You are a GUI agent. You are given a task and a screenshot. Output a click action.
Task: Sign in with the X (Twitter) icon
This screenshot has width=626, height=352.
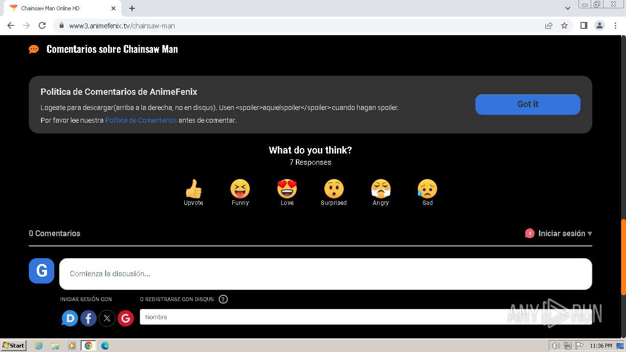[x=107, y=319]
